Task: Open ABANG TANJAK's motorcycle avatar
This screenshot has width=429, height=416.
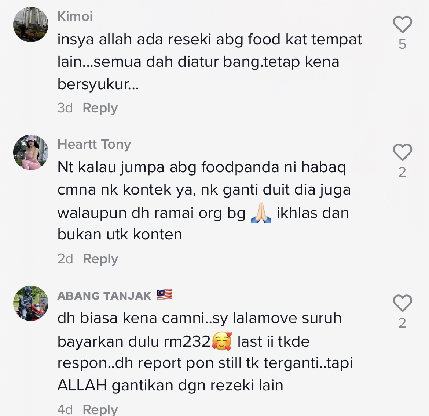Action: click(31, 303)
